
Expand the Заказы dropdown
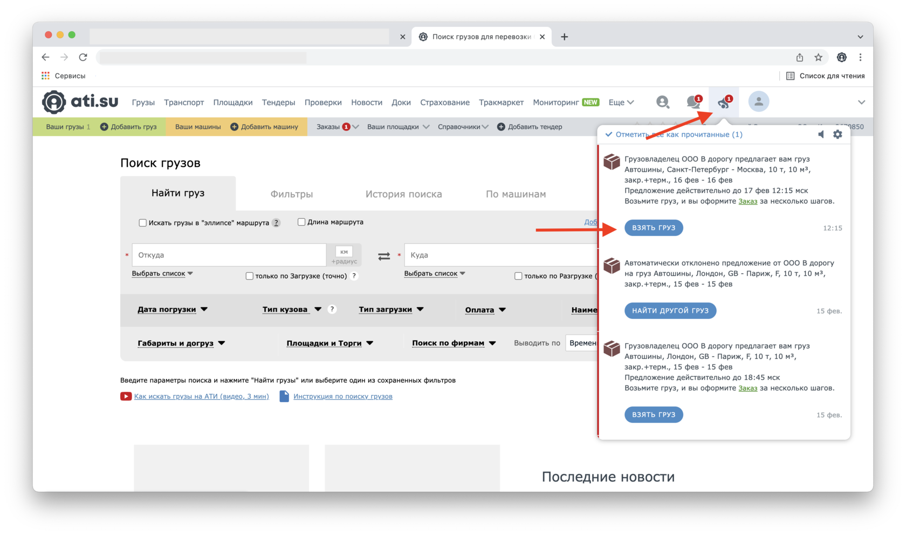[337, 127]
